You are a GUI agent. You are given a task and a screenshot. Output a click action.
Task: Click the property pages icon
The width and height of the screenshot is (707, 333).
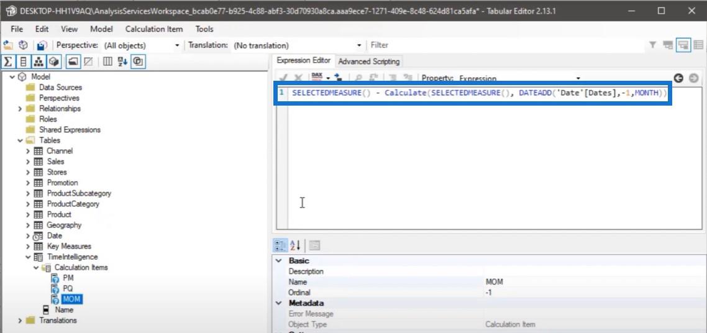314,245
